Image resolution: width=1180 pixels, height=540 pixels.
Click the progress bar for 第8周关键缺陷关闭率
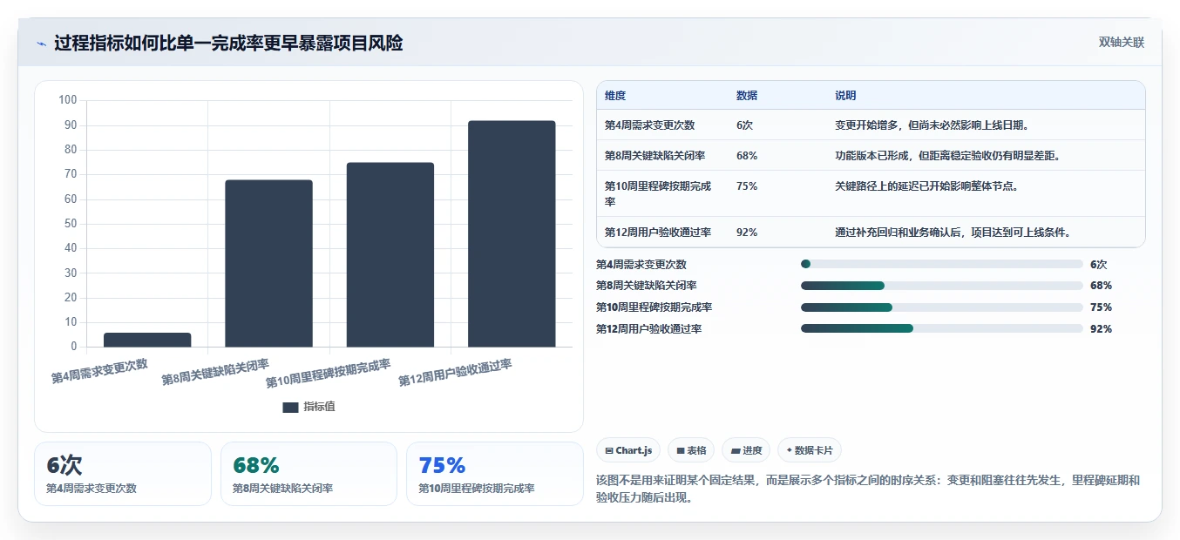[942, 286]
